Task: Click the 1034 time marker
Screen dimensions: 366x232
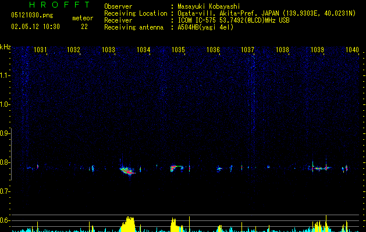Action: 143,49
